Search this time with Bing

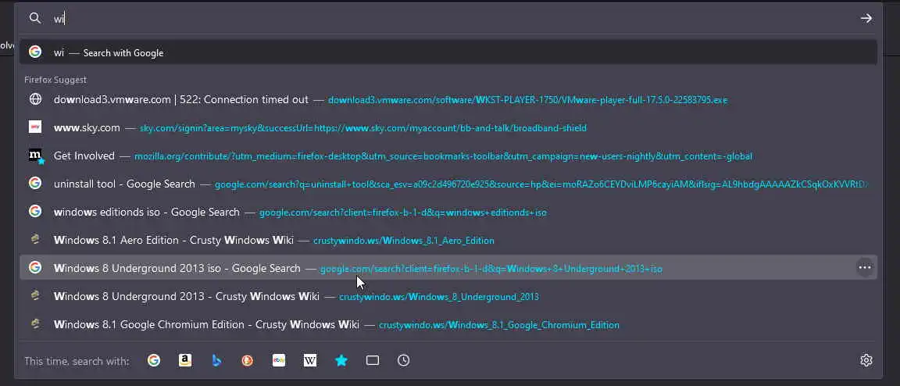216,360
